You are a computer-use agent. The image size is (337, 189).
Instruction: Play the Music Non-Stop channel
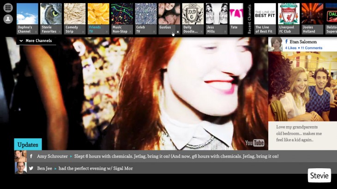pyautogui.click(x=122, y=18)
